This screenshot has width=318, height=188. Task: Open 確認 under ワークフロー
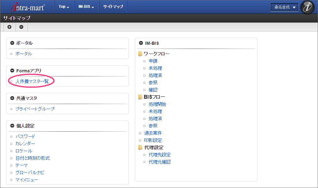(153, 90)
